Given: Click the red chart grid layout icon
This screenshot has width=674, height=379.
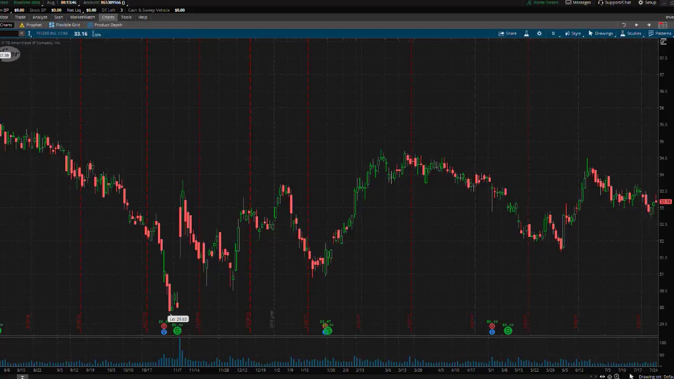Looking at the screenshot, I should [x=663, y=25].
